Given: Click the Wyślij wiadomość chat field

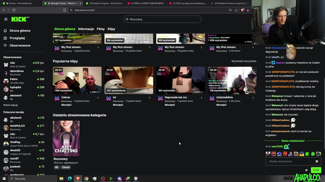Looking at the screenshot, I should point(293,161).
